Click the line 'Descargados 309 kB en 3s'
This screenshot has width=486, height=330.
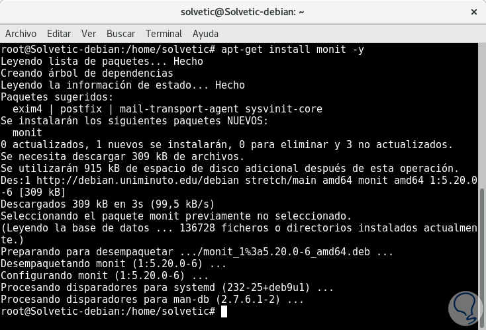coord(107,204)
